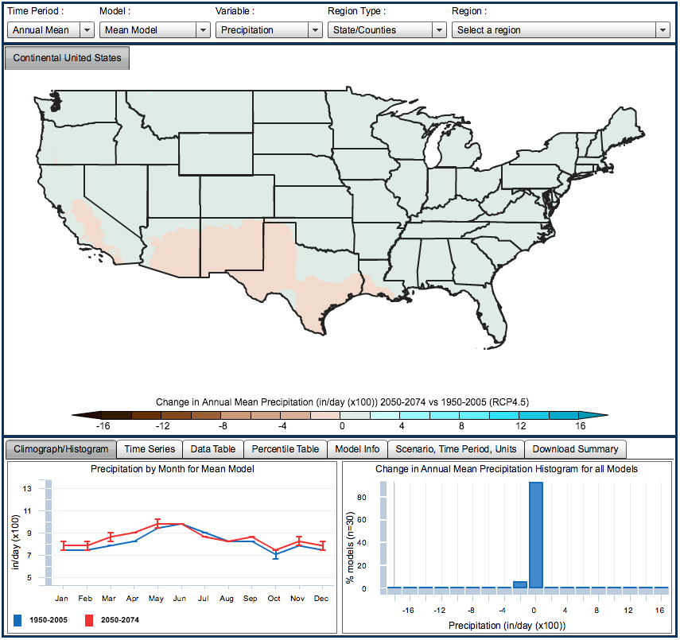Open the Scenario, Time Period, Units tab
The height and width of the screenshot is (640, 680).
pyautogui.click(x=456, y=449)
